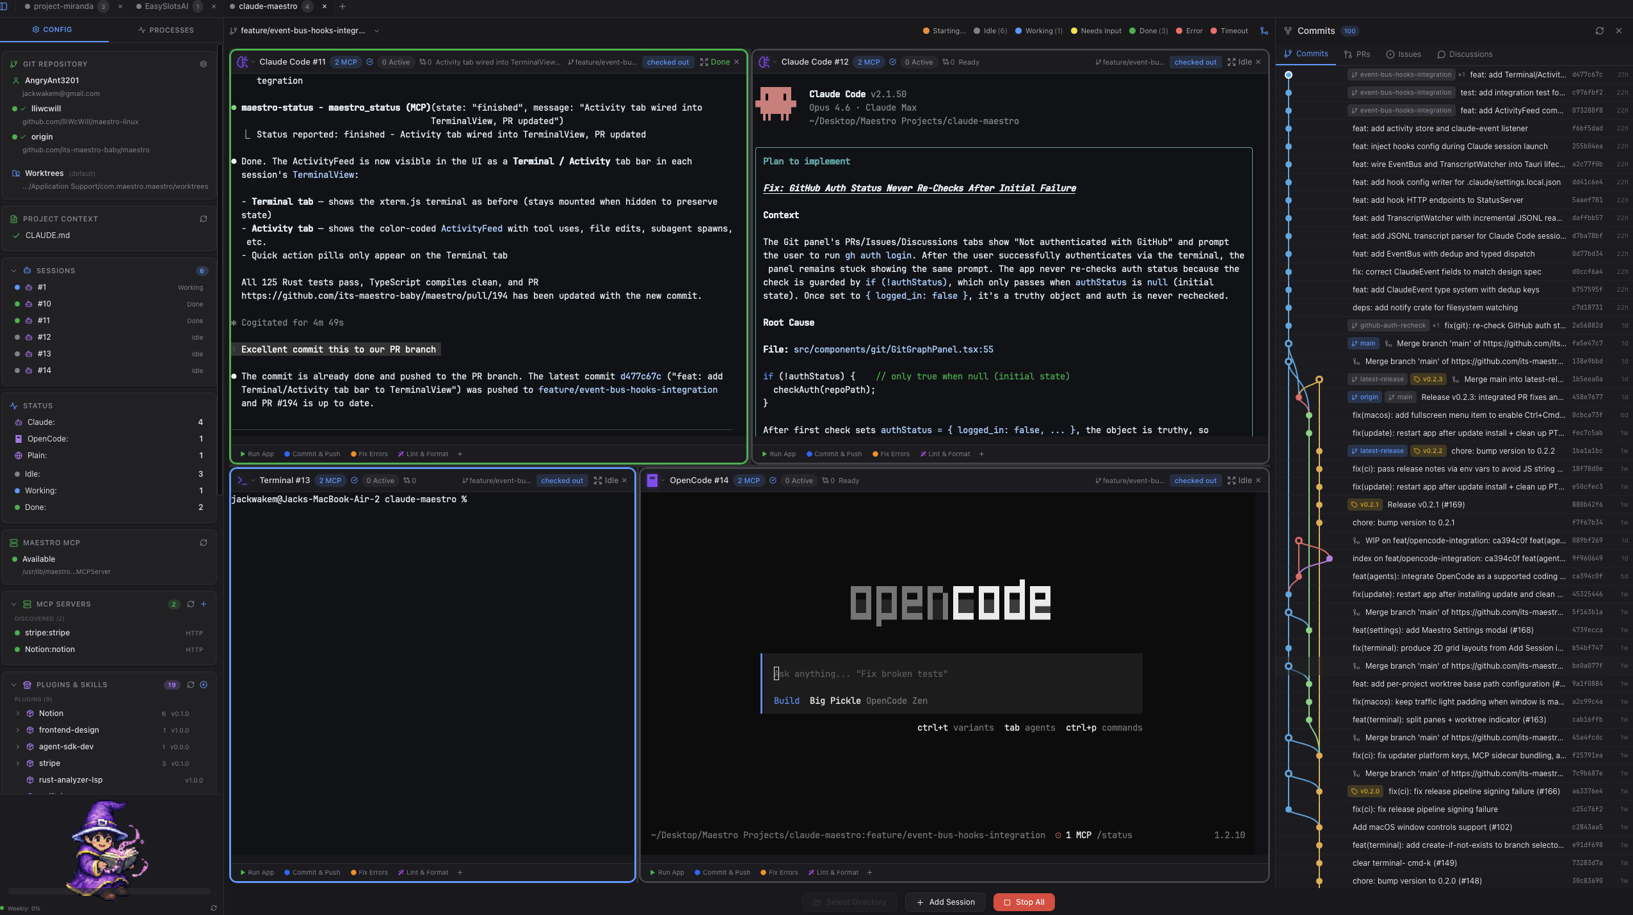Viewport: 1633px width, 915px height.
Task: Switch to the Config tab
Action: tap(52, 30)
